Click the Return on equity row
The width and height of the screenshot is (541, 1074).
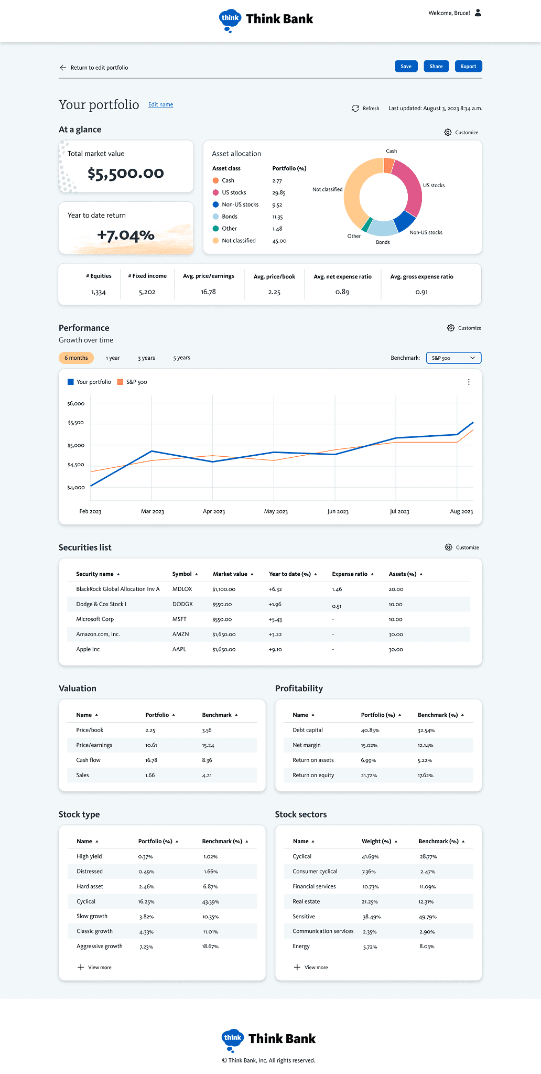378,775
